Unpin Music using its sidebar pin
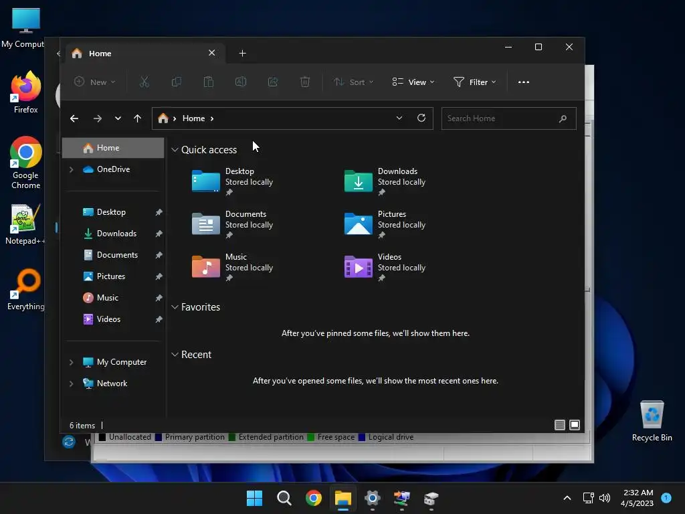 coord(159,298)
